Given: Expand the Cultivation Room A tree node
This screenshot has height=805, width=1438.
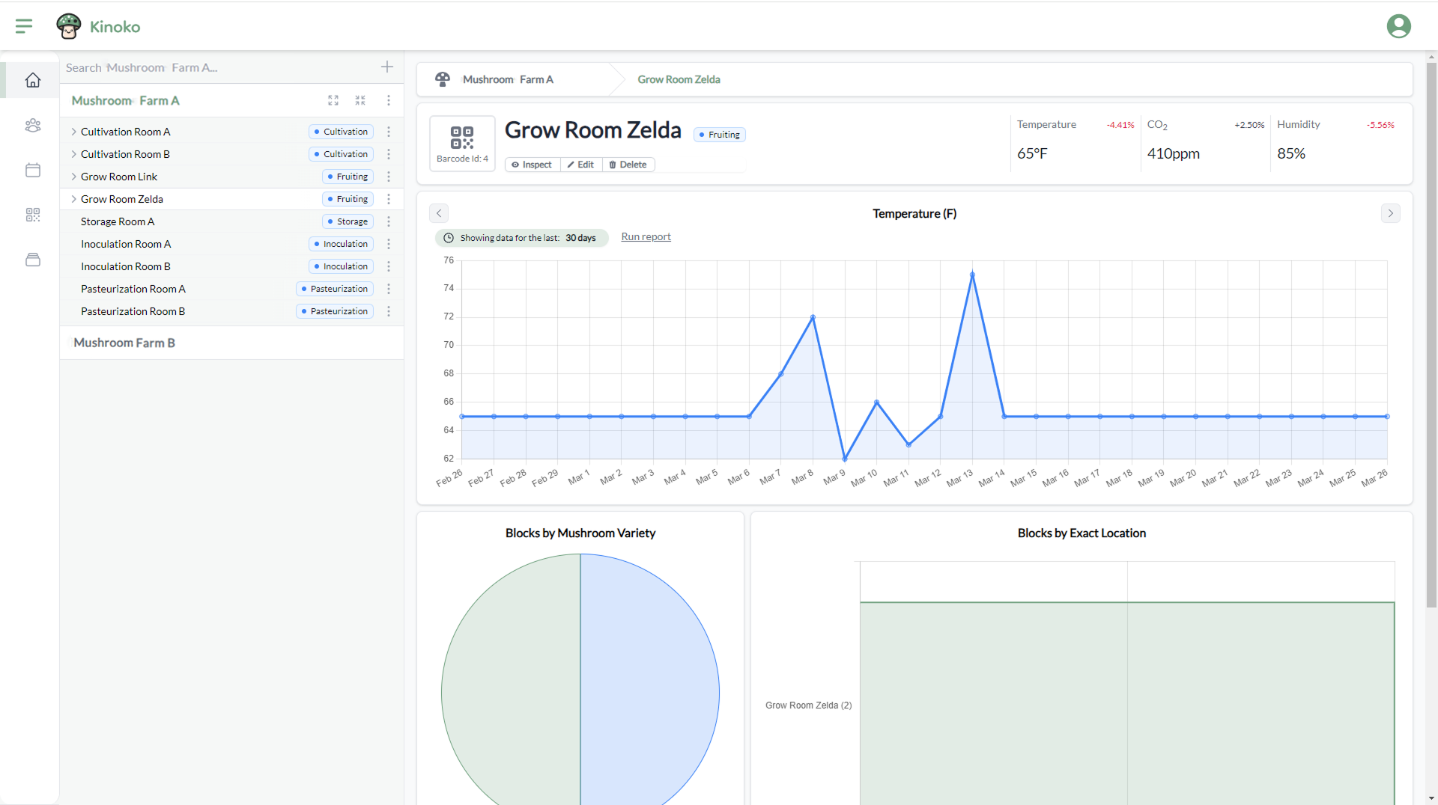Looking at the screenshot, I should coord(73,132).
